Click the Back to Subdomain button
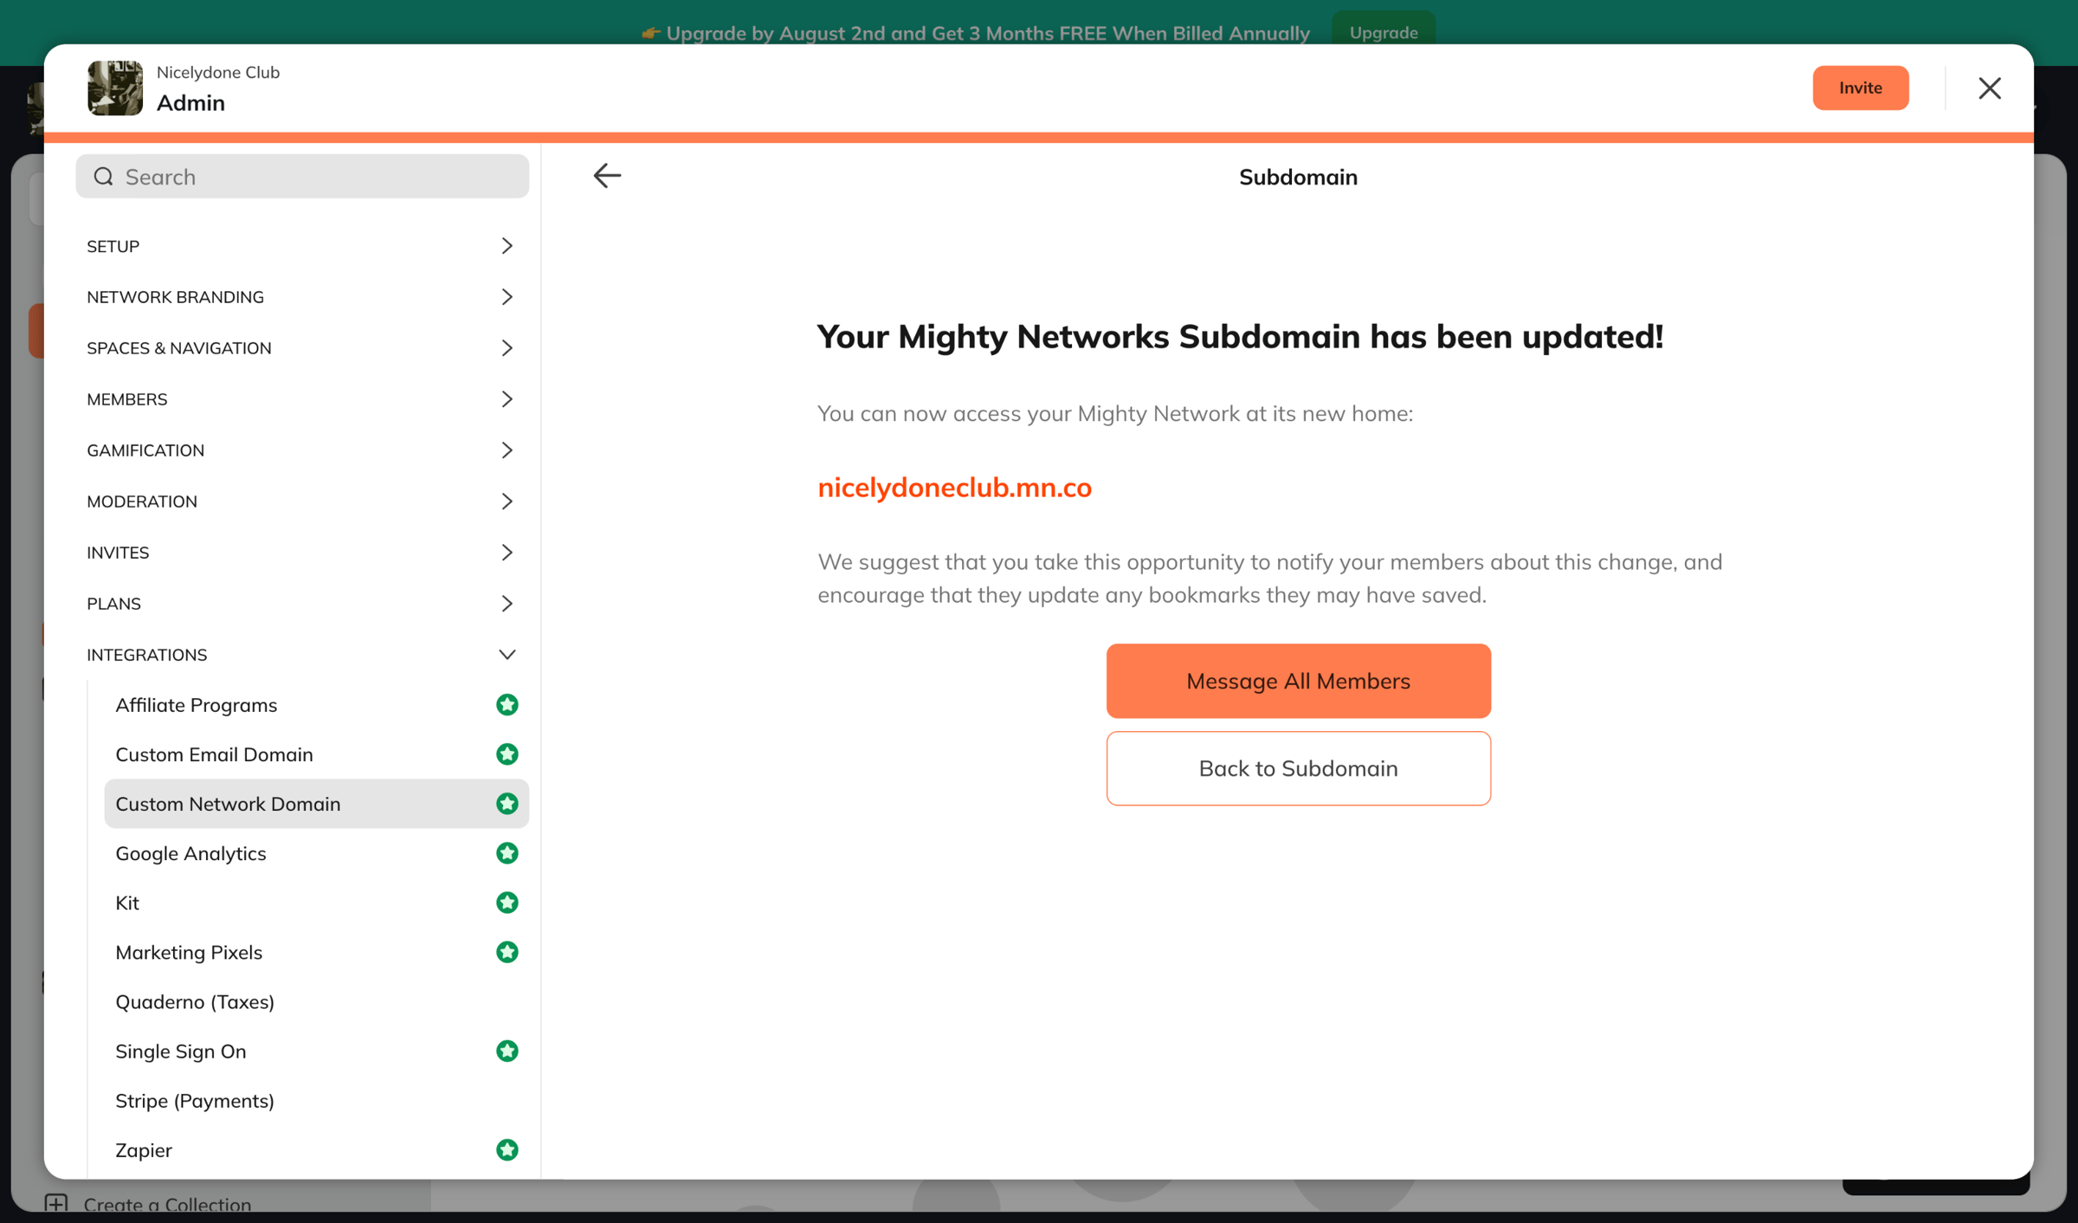Image resolution: width=2078 pixels, height=1223 pixels. click(1298, 768)
